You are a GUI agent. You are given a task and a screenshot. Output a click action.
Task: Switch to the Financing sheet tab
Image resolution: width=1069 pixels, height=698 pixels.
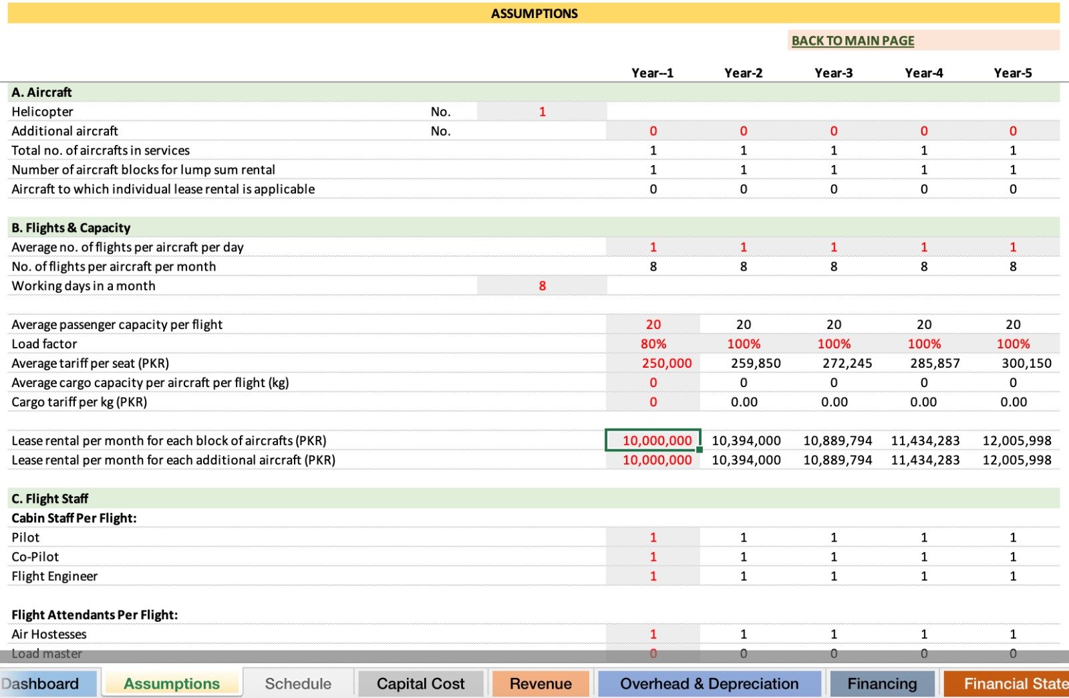[x=882, y=683]
